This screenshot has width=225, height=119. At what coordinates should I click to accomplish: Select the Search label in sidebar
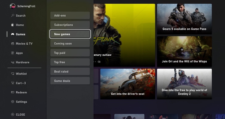(21, 15)
